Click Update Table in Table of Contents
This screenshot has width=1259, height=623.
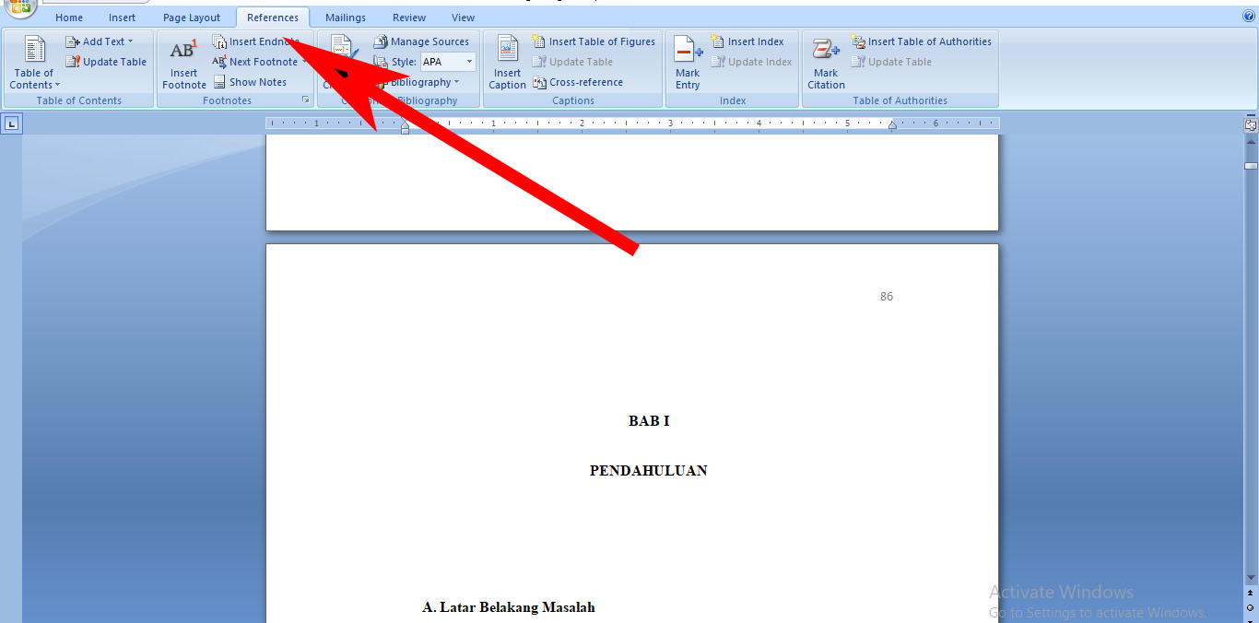[106, 62]
